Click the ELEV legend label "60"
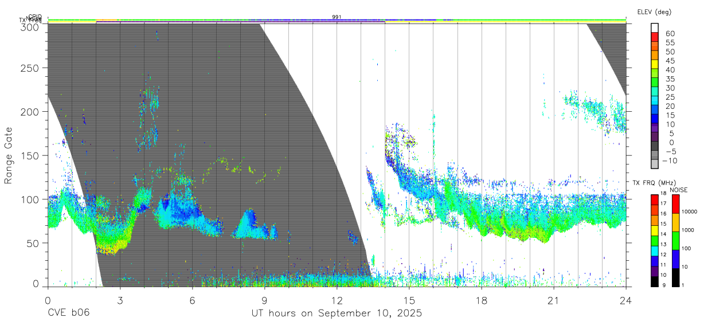Viewport: 704px width, 325px height. pos(670,34)
